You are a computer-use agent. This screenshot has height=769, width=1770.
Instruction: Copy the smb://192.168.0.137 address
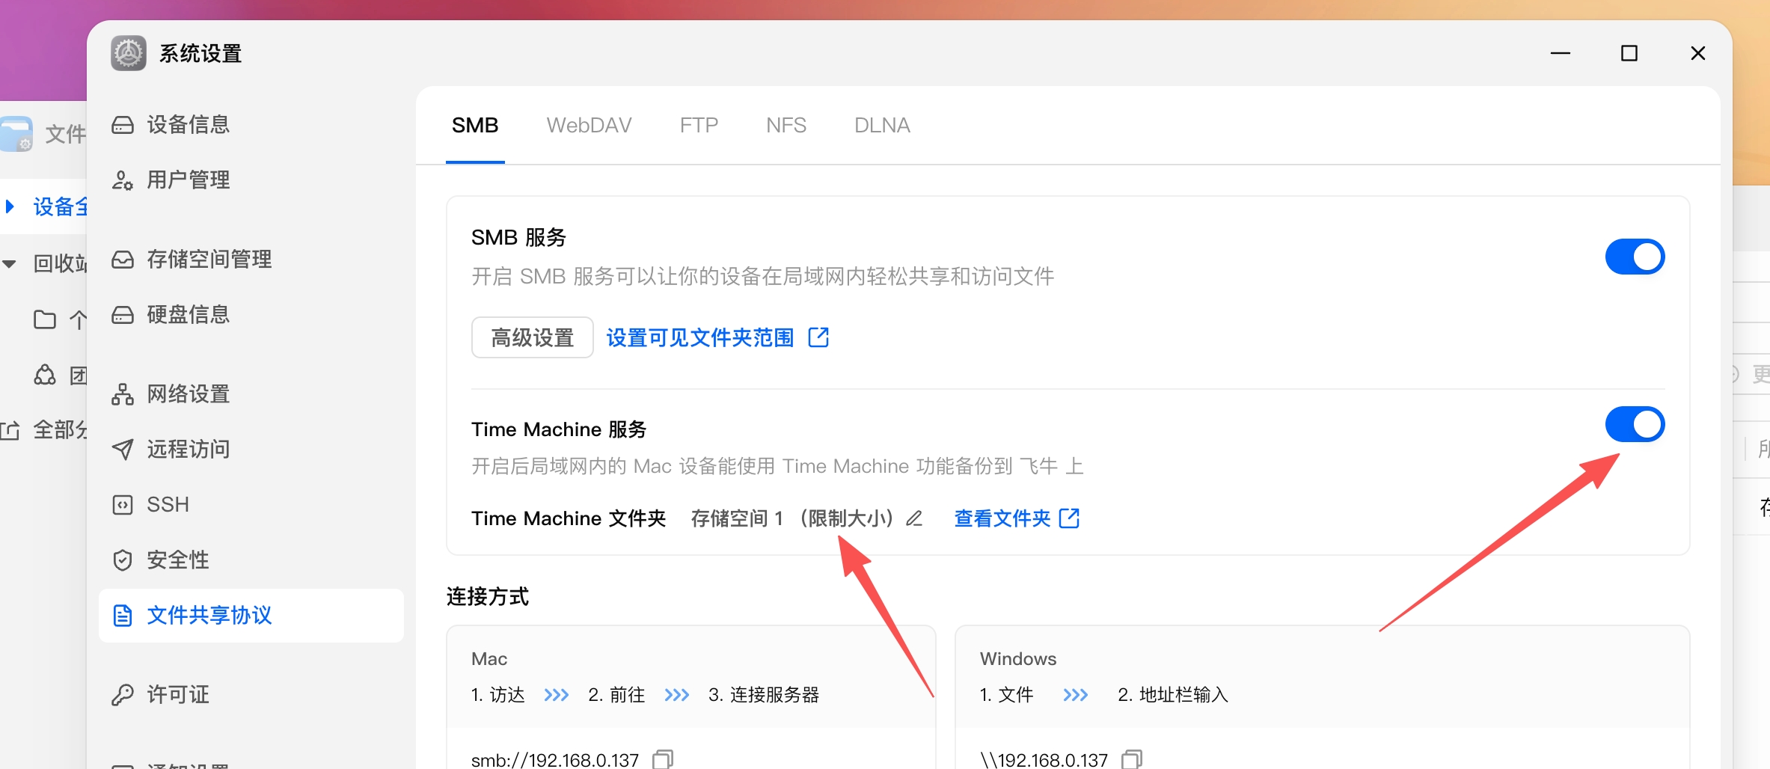click(663, 759)
